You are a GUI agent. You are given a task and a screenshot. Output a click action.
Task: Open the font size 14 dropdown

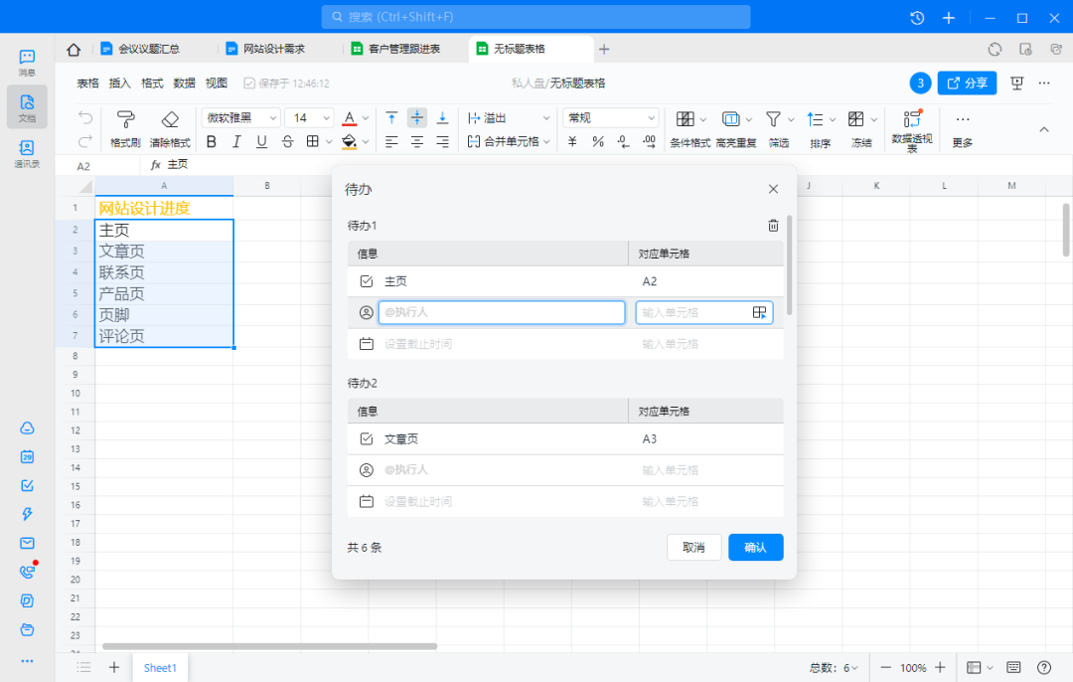click(x=310, y=118)
